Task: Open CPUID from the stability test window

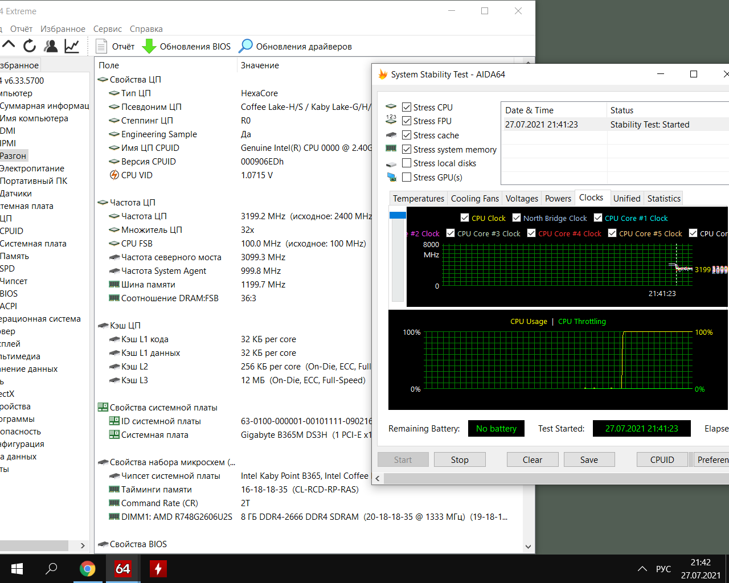Action: click(x=662, y=459)
